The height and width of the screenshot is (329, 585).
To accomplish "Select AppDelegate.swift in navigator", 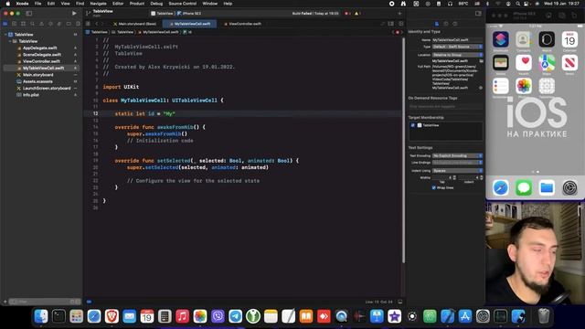I will point(40,48).
